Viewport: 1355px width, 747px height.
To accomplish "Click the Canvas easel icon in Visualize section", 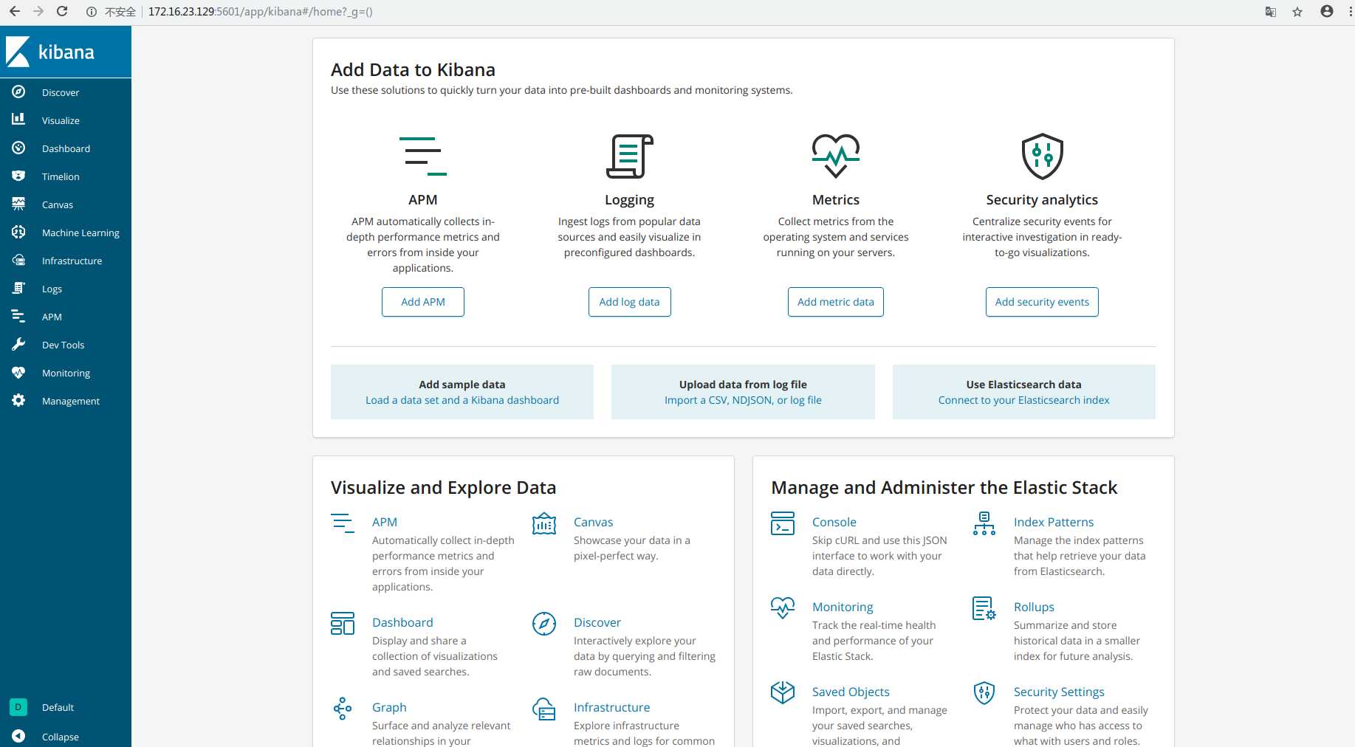I will [544, 523].
